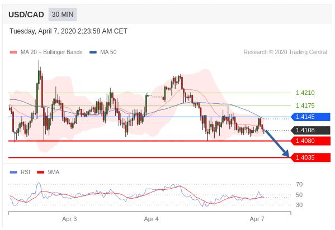This screenshot has height=230, width=335.
Task: Click the green 1.4210 resistance label
Action: click(x=305, y=93)
